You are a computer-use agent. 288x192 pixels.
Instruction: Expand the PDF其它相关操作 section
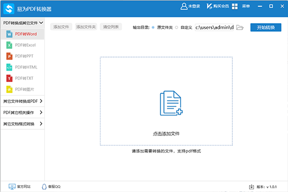pyautogui.click(x=23, y=112)
